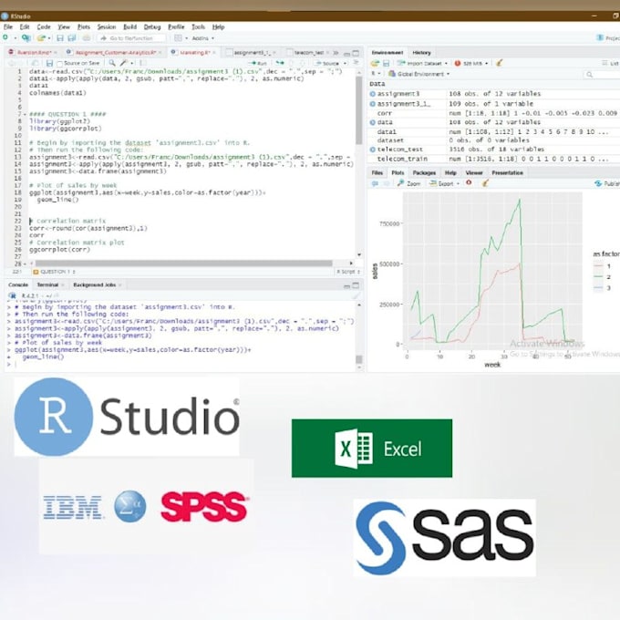The width and height of the screenshot is (620, 620).
Task: Maximize the Console pane icon
Action: [x=356, y=285]
